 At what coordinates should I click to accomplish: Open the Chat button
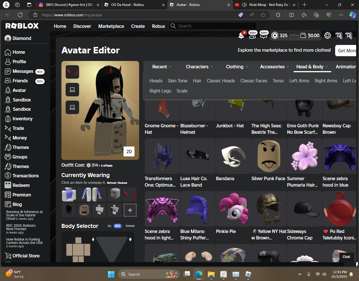click(346, 257)
